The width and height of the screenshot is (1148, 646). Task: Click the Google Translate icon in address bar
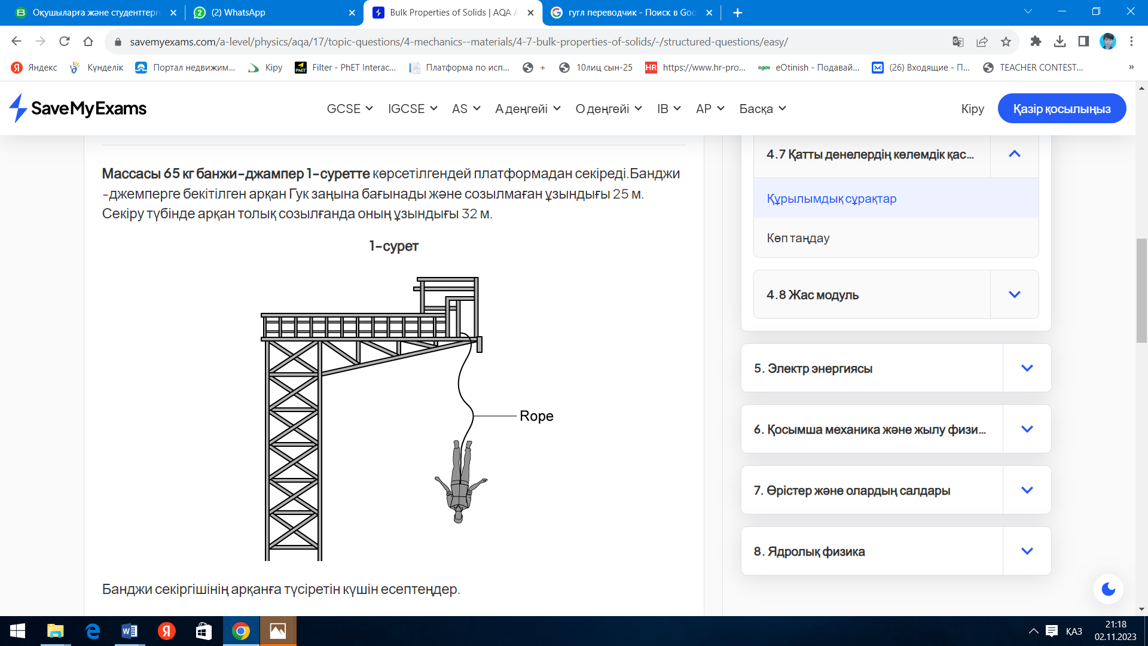[958, 41]
